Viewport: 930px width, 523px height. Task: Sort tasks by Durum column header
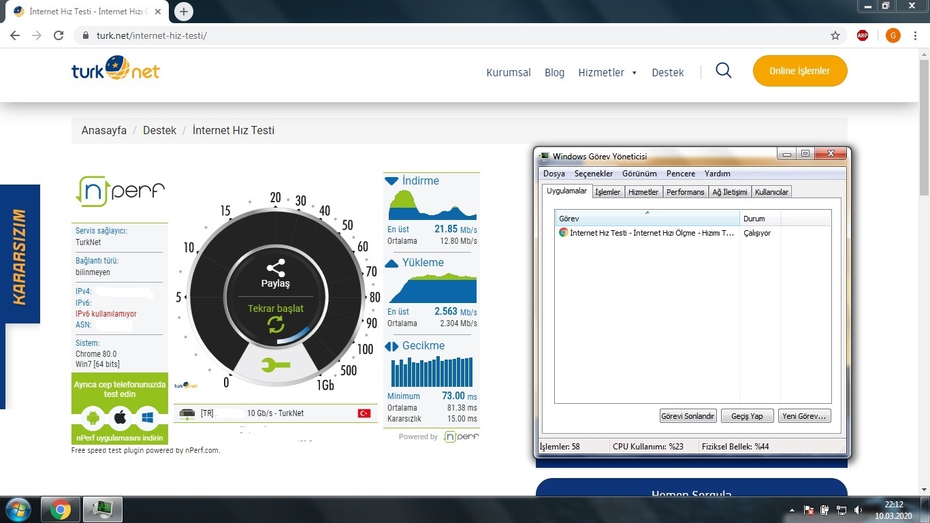coord(760,218)
